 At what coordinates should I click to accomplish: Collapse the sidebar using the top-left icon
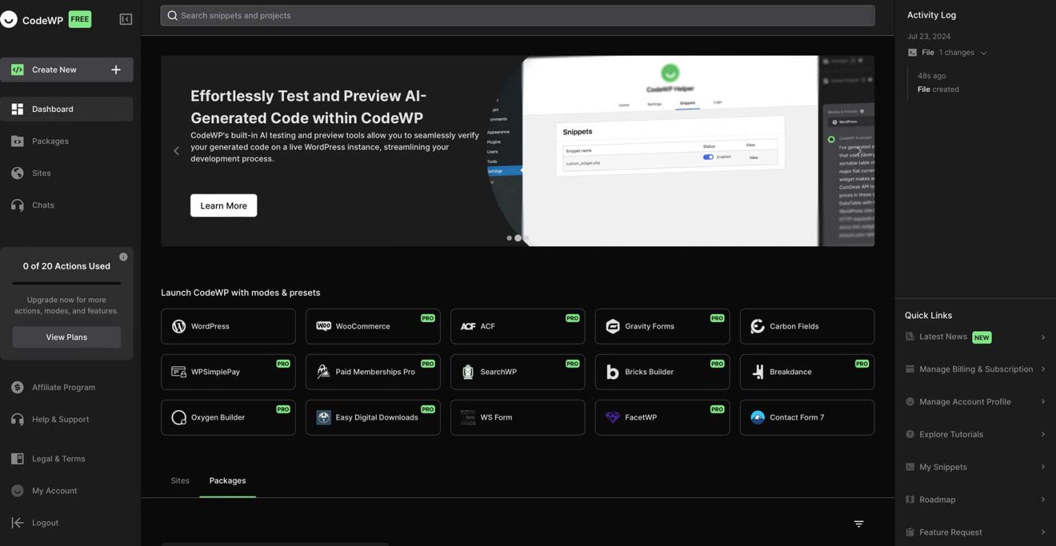click(125, 19)
